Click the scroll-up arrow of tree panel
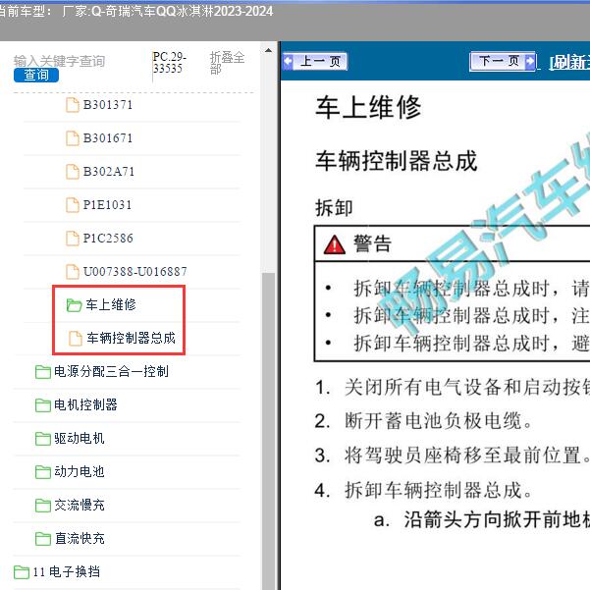The image size is (590, 590). point(268,50)
